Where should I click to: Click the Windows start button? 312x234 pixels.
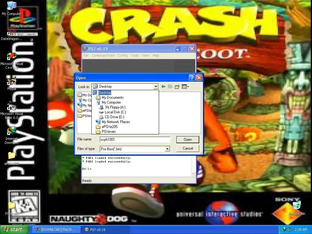pos(14,230)
